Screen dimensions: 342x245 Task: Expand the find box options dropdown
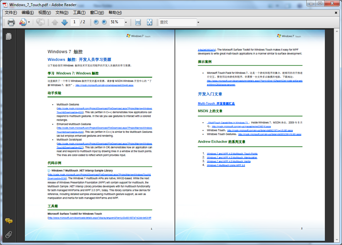pyautogui.click(x=198, y=22)
